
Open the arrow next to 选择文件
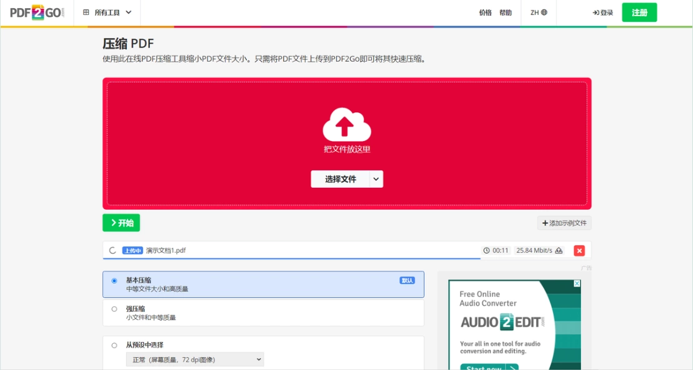[x=376, y=179]
